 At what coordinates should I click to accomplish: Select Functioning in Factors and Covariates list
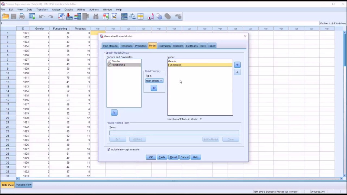pos(124,65)
